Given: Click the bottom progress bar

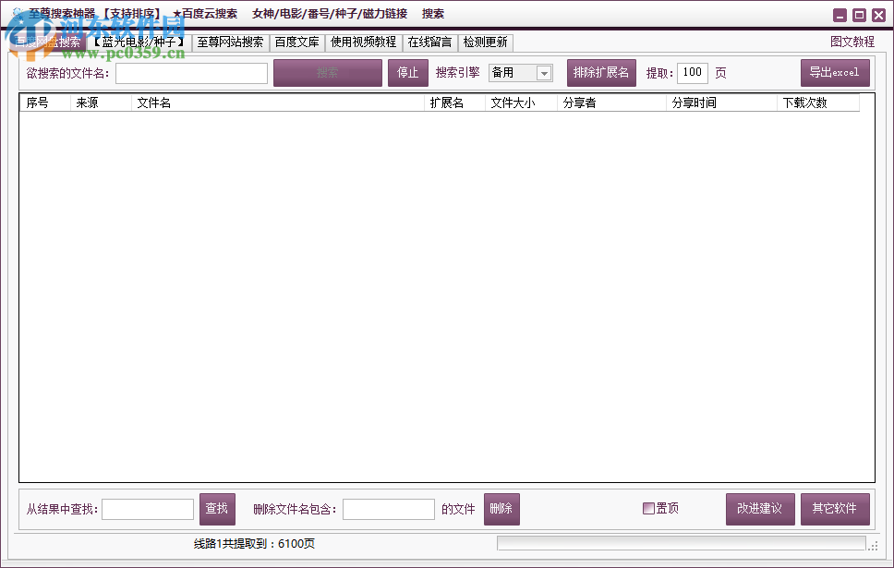Looking at the screenshot, I should pos(682,543).
